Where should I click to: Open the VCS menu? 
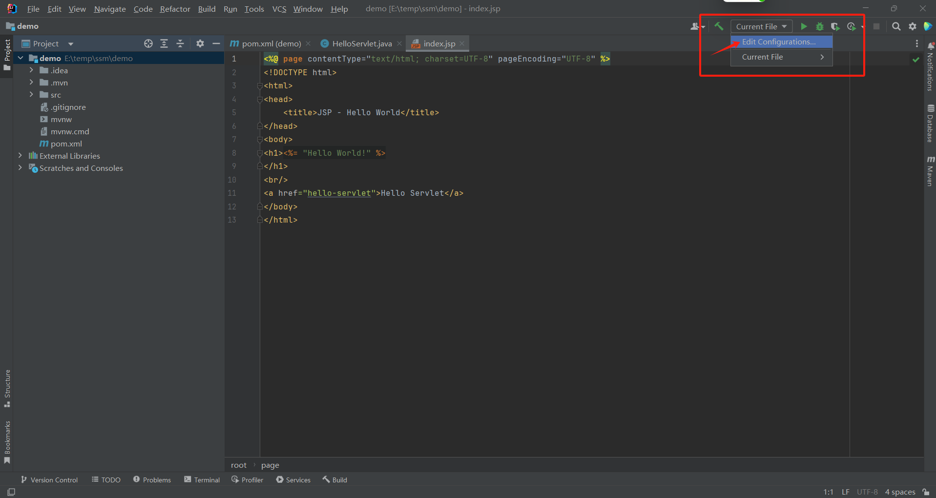[x=279, y=9]
